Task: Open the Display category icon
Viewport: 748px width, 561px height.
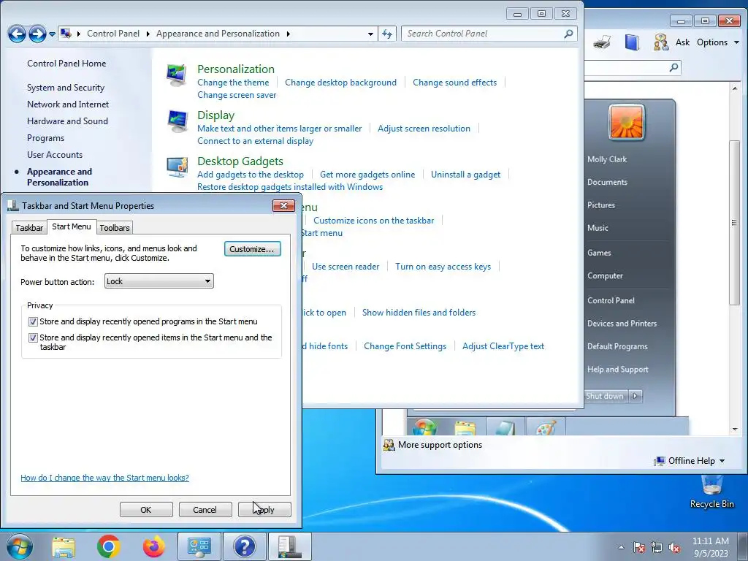Action: 177,121
